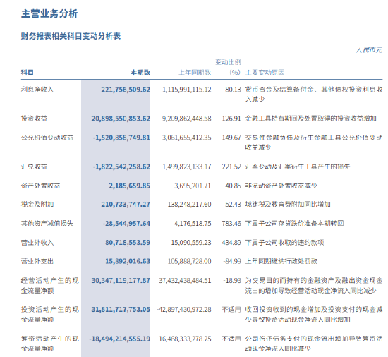The image size is (388, 357).
Task: Click the percentage -221.52
Action: pyautogui.click(x=230, y=167)
